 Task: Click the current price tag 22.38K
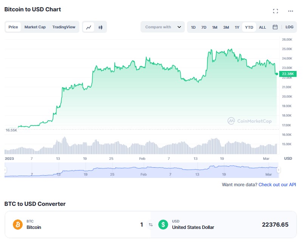click(x=288, y=74)
